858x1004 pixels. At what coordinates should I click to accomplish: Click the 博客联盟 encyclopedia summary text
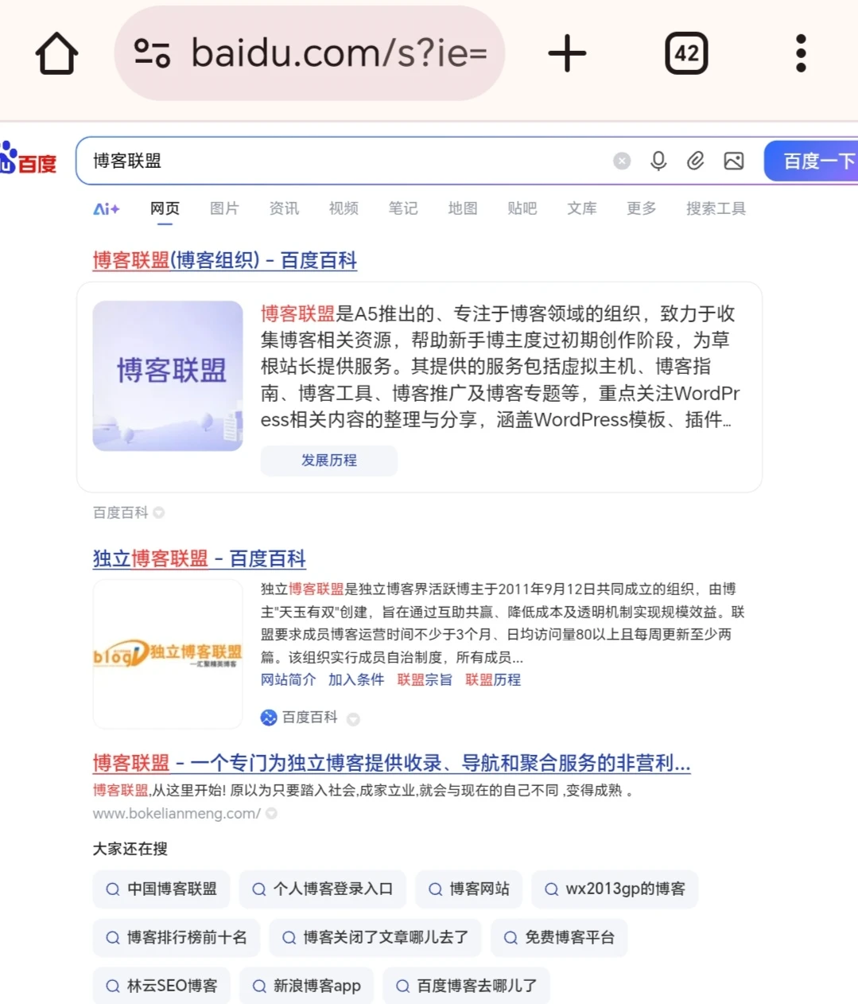500,366
